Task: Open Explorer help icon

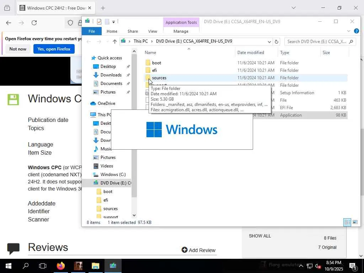Action: pyautogui.click(x=356, y=31)
